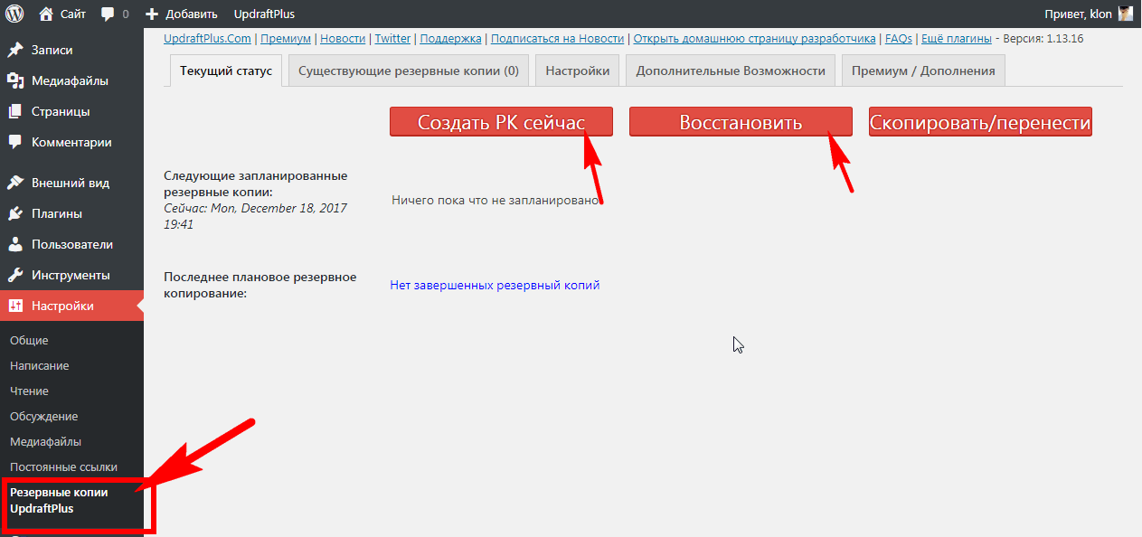The width and height of the screenshot is (1142, 537).
Task: Click the sliders icon for Настройки
Action: (x=15, y=306)
